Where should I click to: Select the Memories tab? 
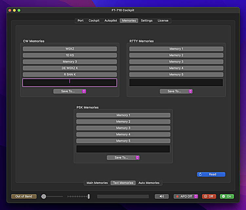point(129,21)
